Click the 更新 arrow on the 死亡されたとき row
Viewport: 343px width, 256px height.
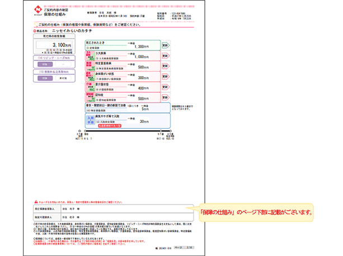tap(166, 45)
